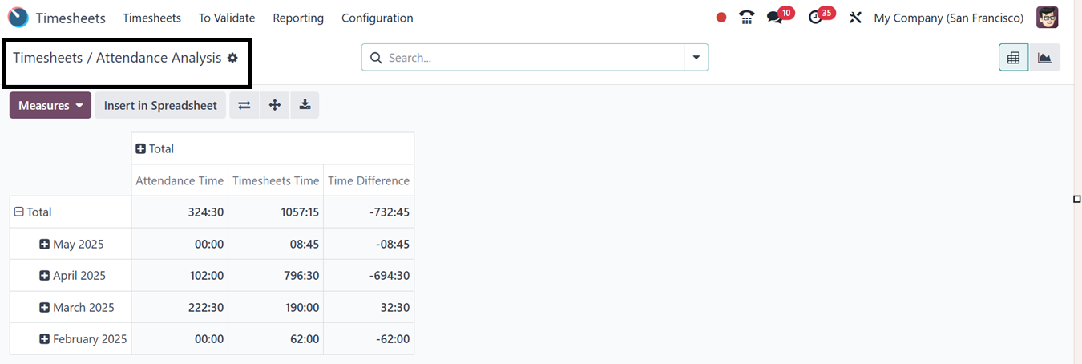Viewport: 1082px width, 364px height.
Task: Click the debug tools wrench icon
Action: tap(855, 18)
